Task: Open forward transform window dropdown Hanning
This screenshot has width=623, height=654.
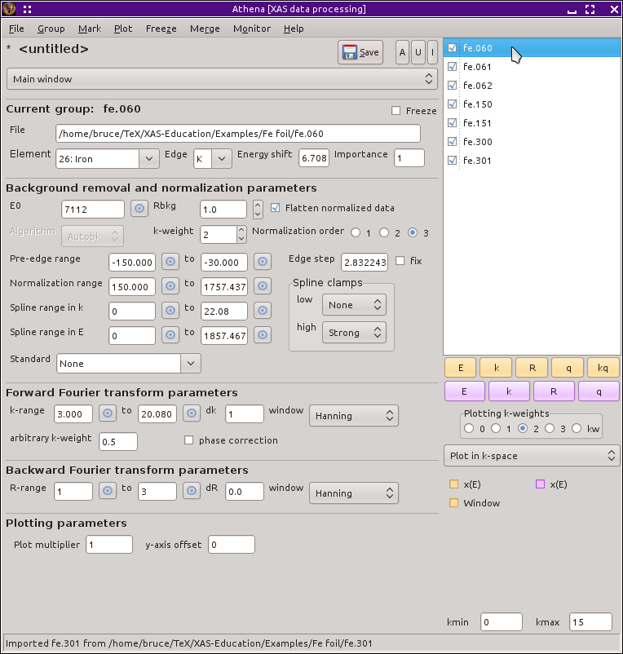Action: (x=354, y=415)
